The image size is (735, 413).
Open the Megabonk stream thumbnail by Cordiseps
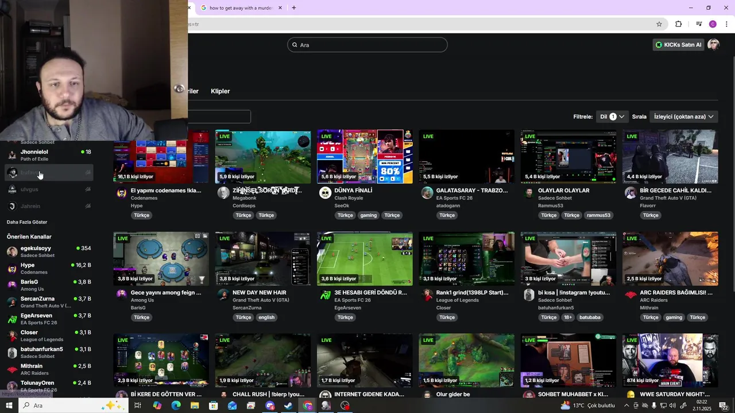tap(263, 157)
